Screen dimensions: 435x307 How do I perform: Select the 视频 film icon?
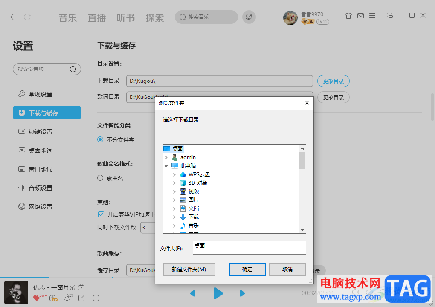click(x=183, y=191)
